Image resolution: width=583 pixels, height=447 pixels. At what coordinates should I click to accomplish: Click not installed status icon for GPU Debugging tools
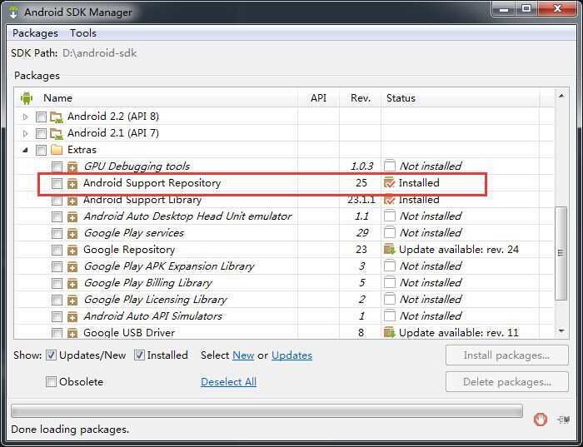tap(389, 166)
